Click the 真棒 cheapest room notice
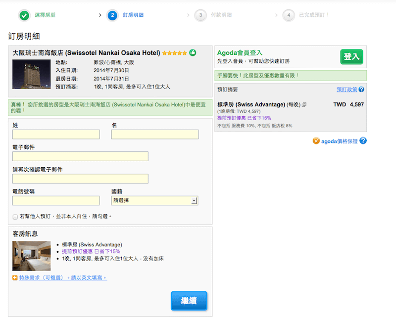Viewport: 396px width, 325px height. tap(110, 108)
